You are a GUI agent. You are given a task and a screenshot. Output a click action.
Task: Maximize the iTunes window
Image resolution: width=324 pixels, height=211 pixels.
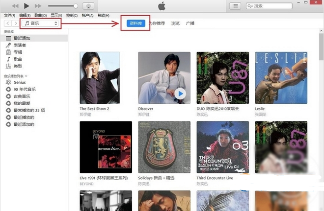click(306, 2)
